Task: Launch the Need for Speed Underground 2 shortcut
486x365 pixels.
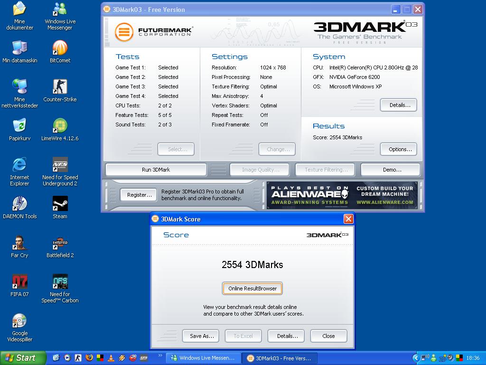Action: (x=60, y=171)
